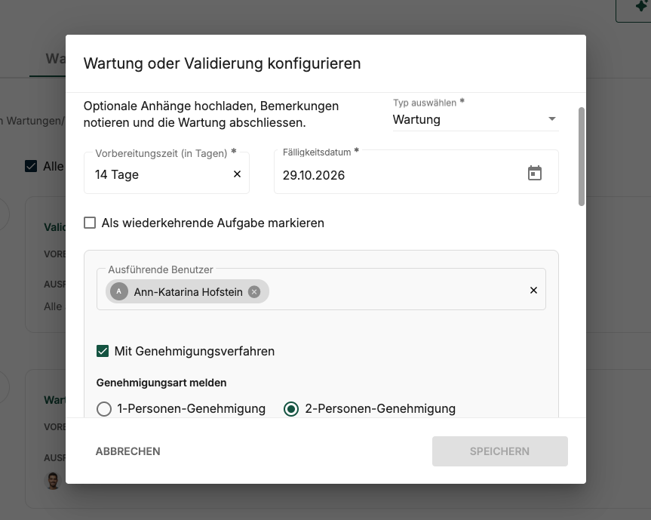Click user avatar photo in background card
Image resolution: width=651 pixels, height=520 pixels.
click(53, 481)
